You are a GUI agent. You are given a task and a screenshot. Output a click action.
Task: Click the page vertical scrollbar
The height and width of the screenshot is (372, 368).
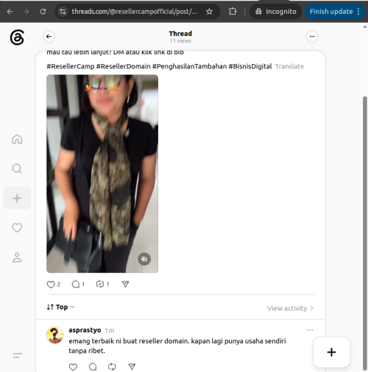[x=365, y=233]
